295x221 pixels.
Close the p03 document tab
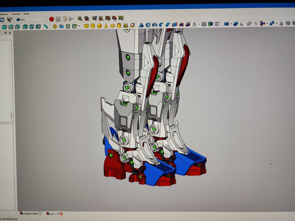tap(61, 214)
